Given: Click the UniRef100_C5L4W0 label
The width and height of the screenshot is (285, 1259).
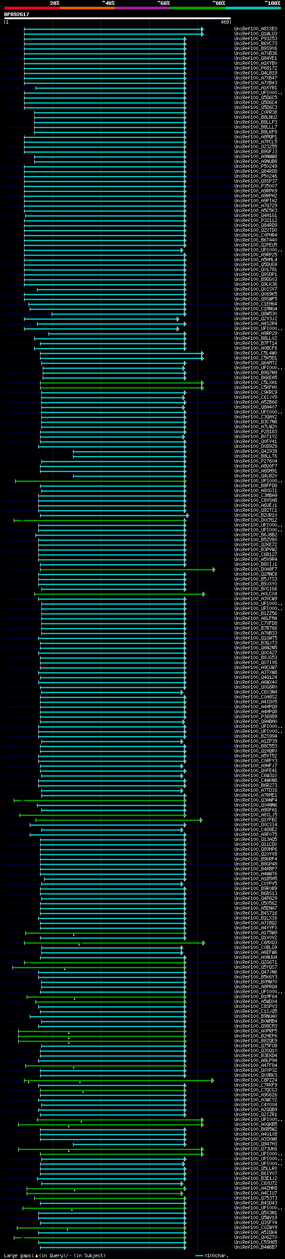Looking at the screenshot, I should pyautogui.click(x=256, y=353).
